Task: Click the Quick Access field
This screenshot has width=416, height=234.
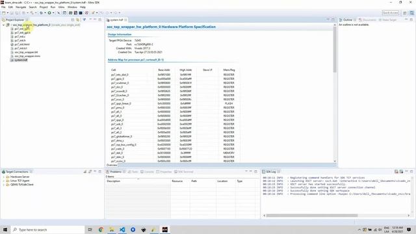Action: [x=390, y=13]
